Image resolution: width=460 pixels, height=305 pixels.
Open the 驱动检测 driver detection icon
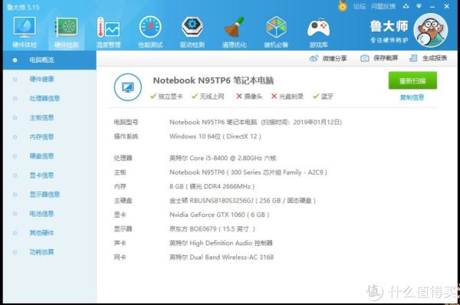point(192,32)
